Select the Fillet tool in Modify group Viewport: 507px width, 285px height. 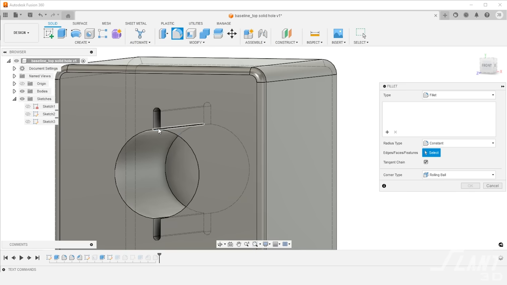177,34
